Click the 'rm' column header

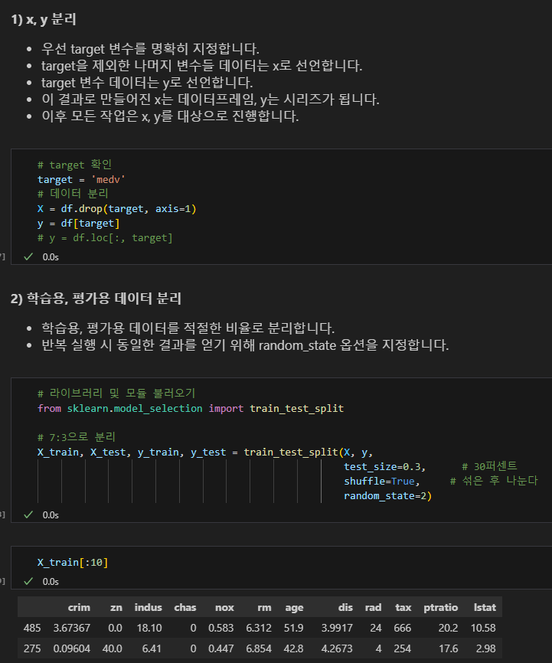[265, 608]
